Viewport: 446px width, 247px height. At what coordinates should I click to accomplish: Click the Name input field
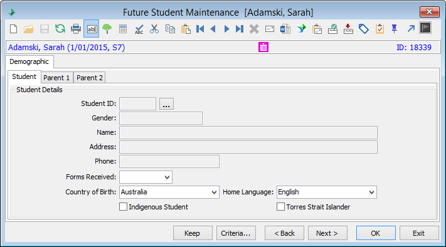tap(248, 132)
